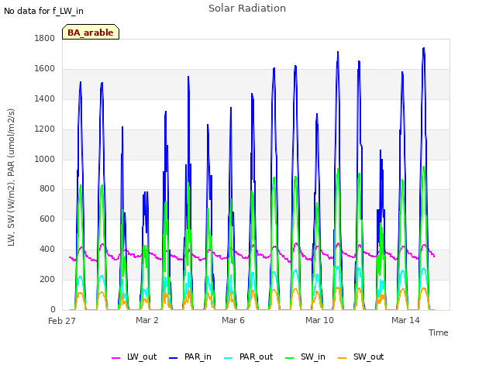
Task: Click the LW, SW, PAR y-axis title
Action: (x=11, y=177)
